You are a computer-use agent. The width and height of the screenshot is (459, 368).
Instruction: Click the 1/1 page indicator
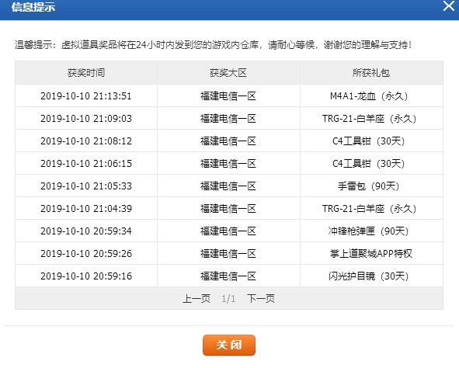[x=228, y=299]
